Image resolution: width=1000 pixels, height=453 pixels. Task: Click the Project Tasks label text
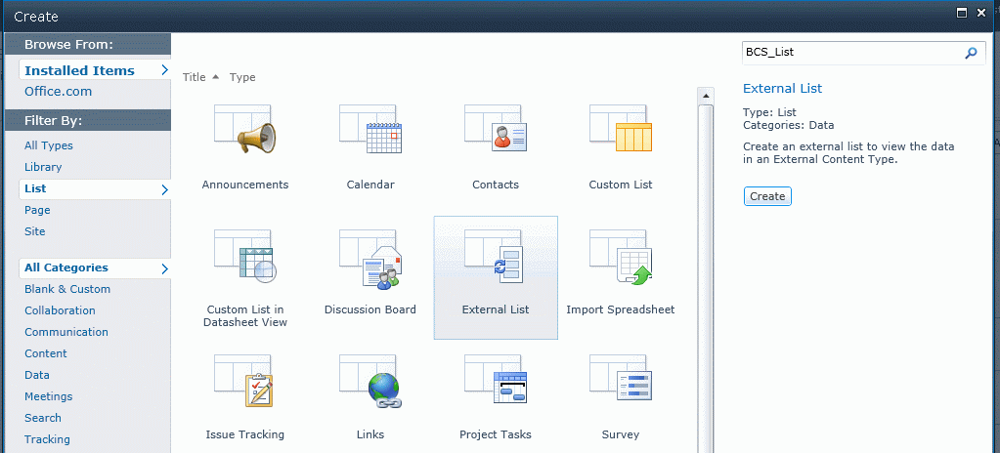tap(496, 434)
